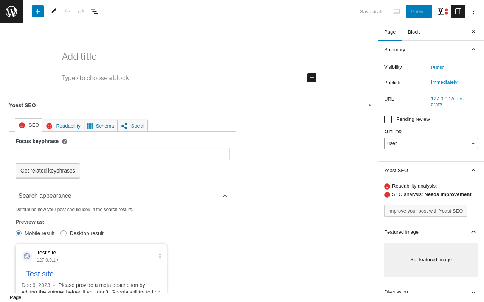Switch to the Block tab
The image size is (484, 302).
(414, 32)
